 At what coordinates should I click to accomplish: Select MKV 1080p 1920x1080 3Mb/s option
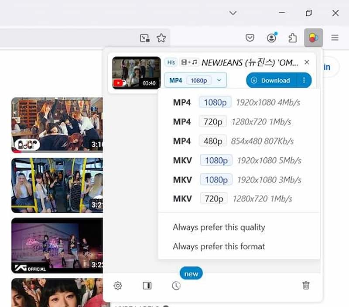[239, 179]
